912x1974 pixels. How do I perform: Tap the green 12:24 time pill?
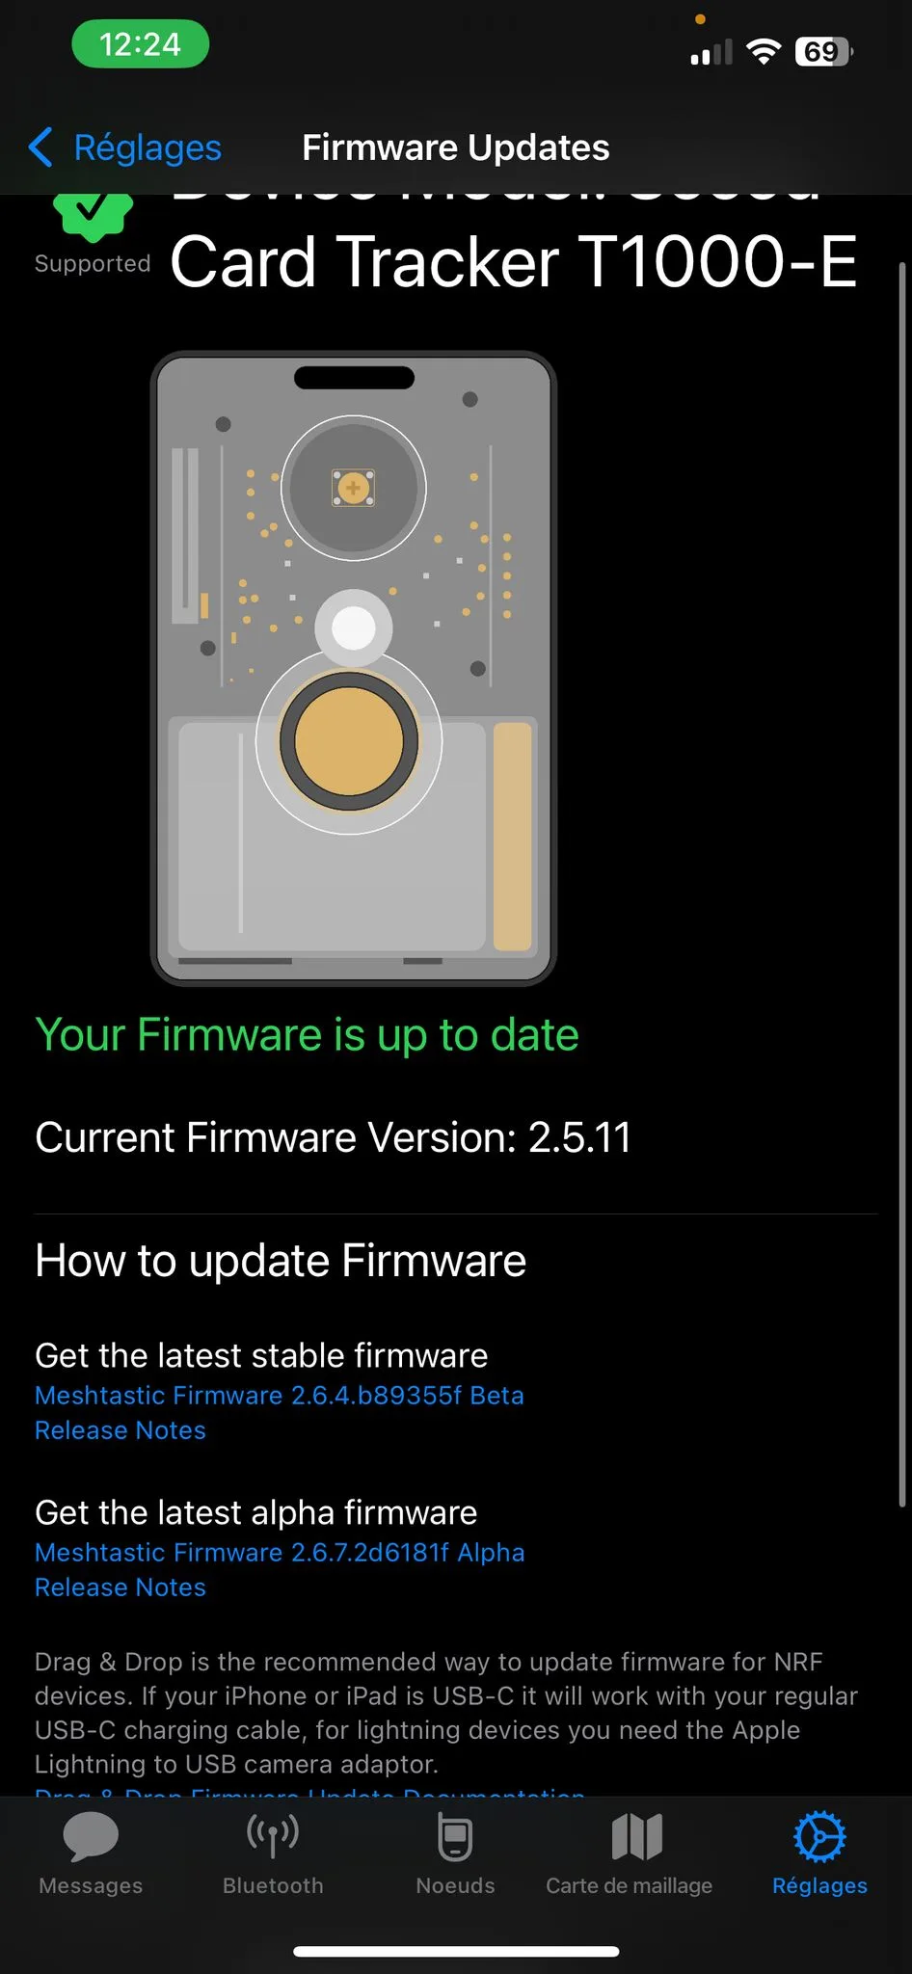point(141,44)
